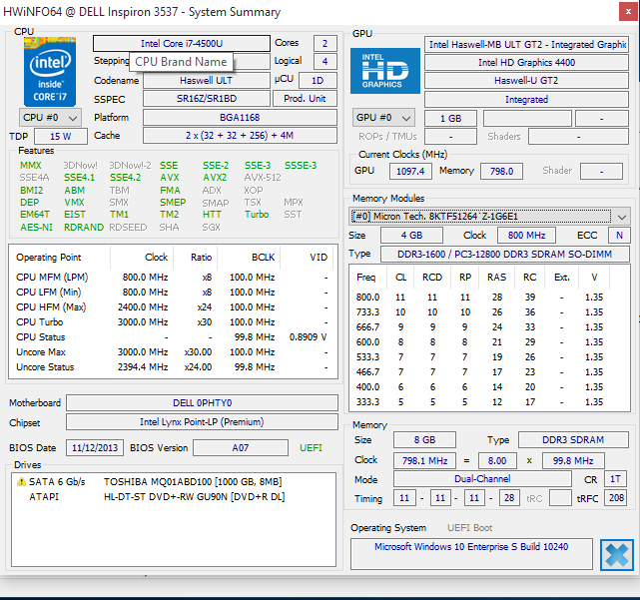Click the Intel Core i7 logo badge
This screenshot has width=640, height=600.
point(50,72)
